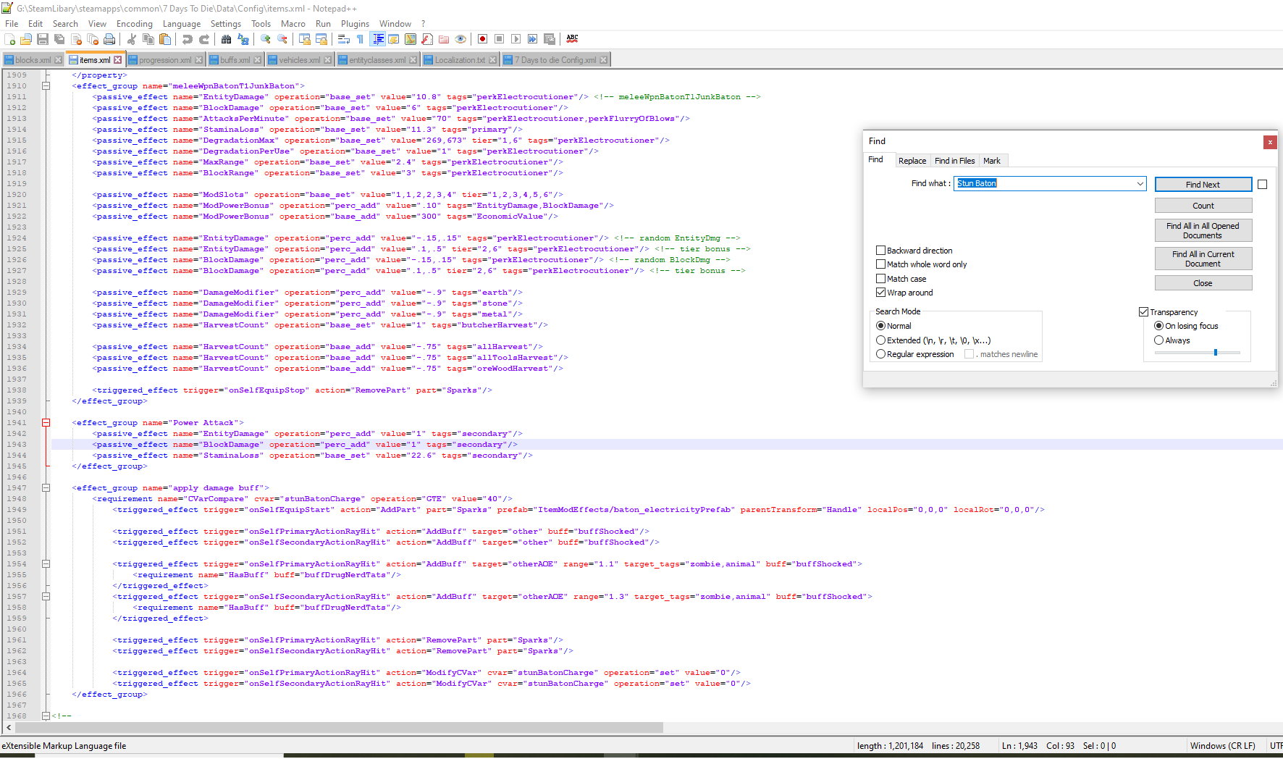Click the Redo toolbar icon
Image resolution: width=1283 pixels, height=759 pixels.
pos(204,39)
